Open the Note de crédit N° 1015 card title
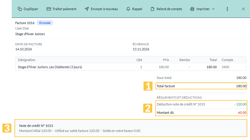This screenshot has height=140, width=250. [x=36, y=126]
